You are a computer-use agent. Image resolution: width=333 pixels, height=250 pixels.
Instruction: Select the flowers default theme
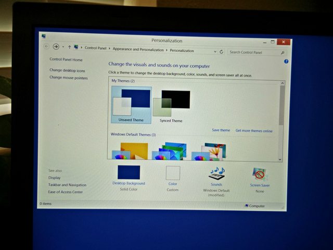pyautogui.click(x=209, y=152)
